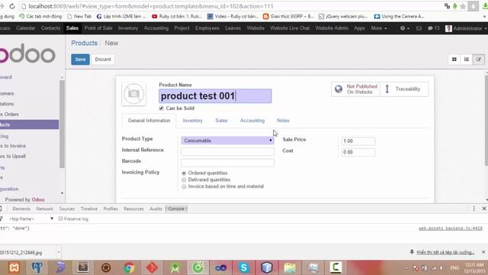
Task: Click the Product Name input field
Action: (215, 96)
